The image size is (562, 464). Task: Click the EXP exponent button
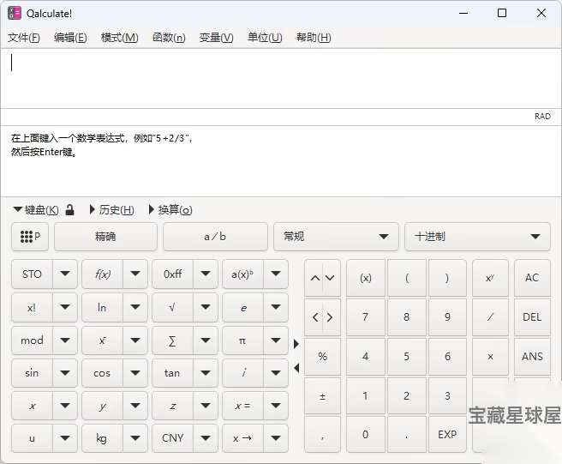pyautogui.click(x=447, y=435)
